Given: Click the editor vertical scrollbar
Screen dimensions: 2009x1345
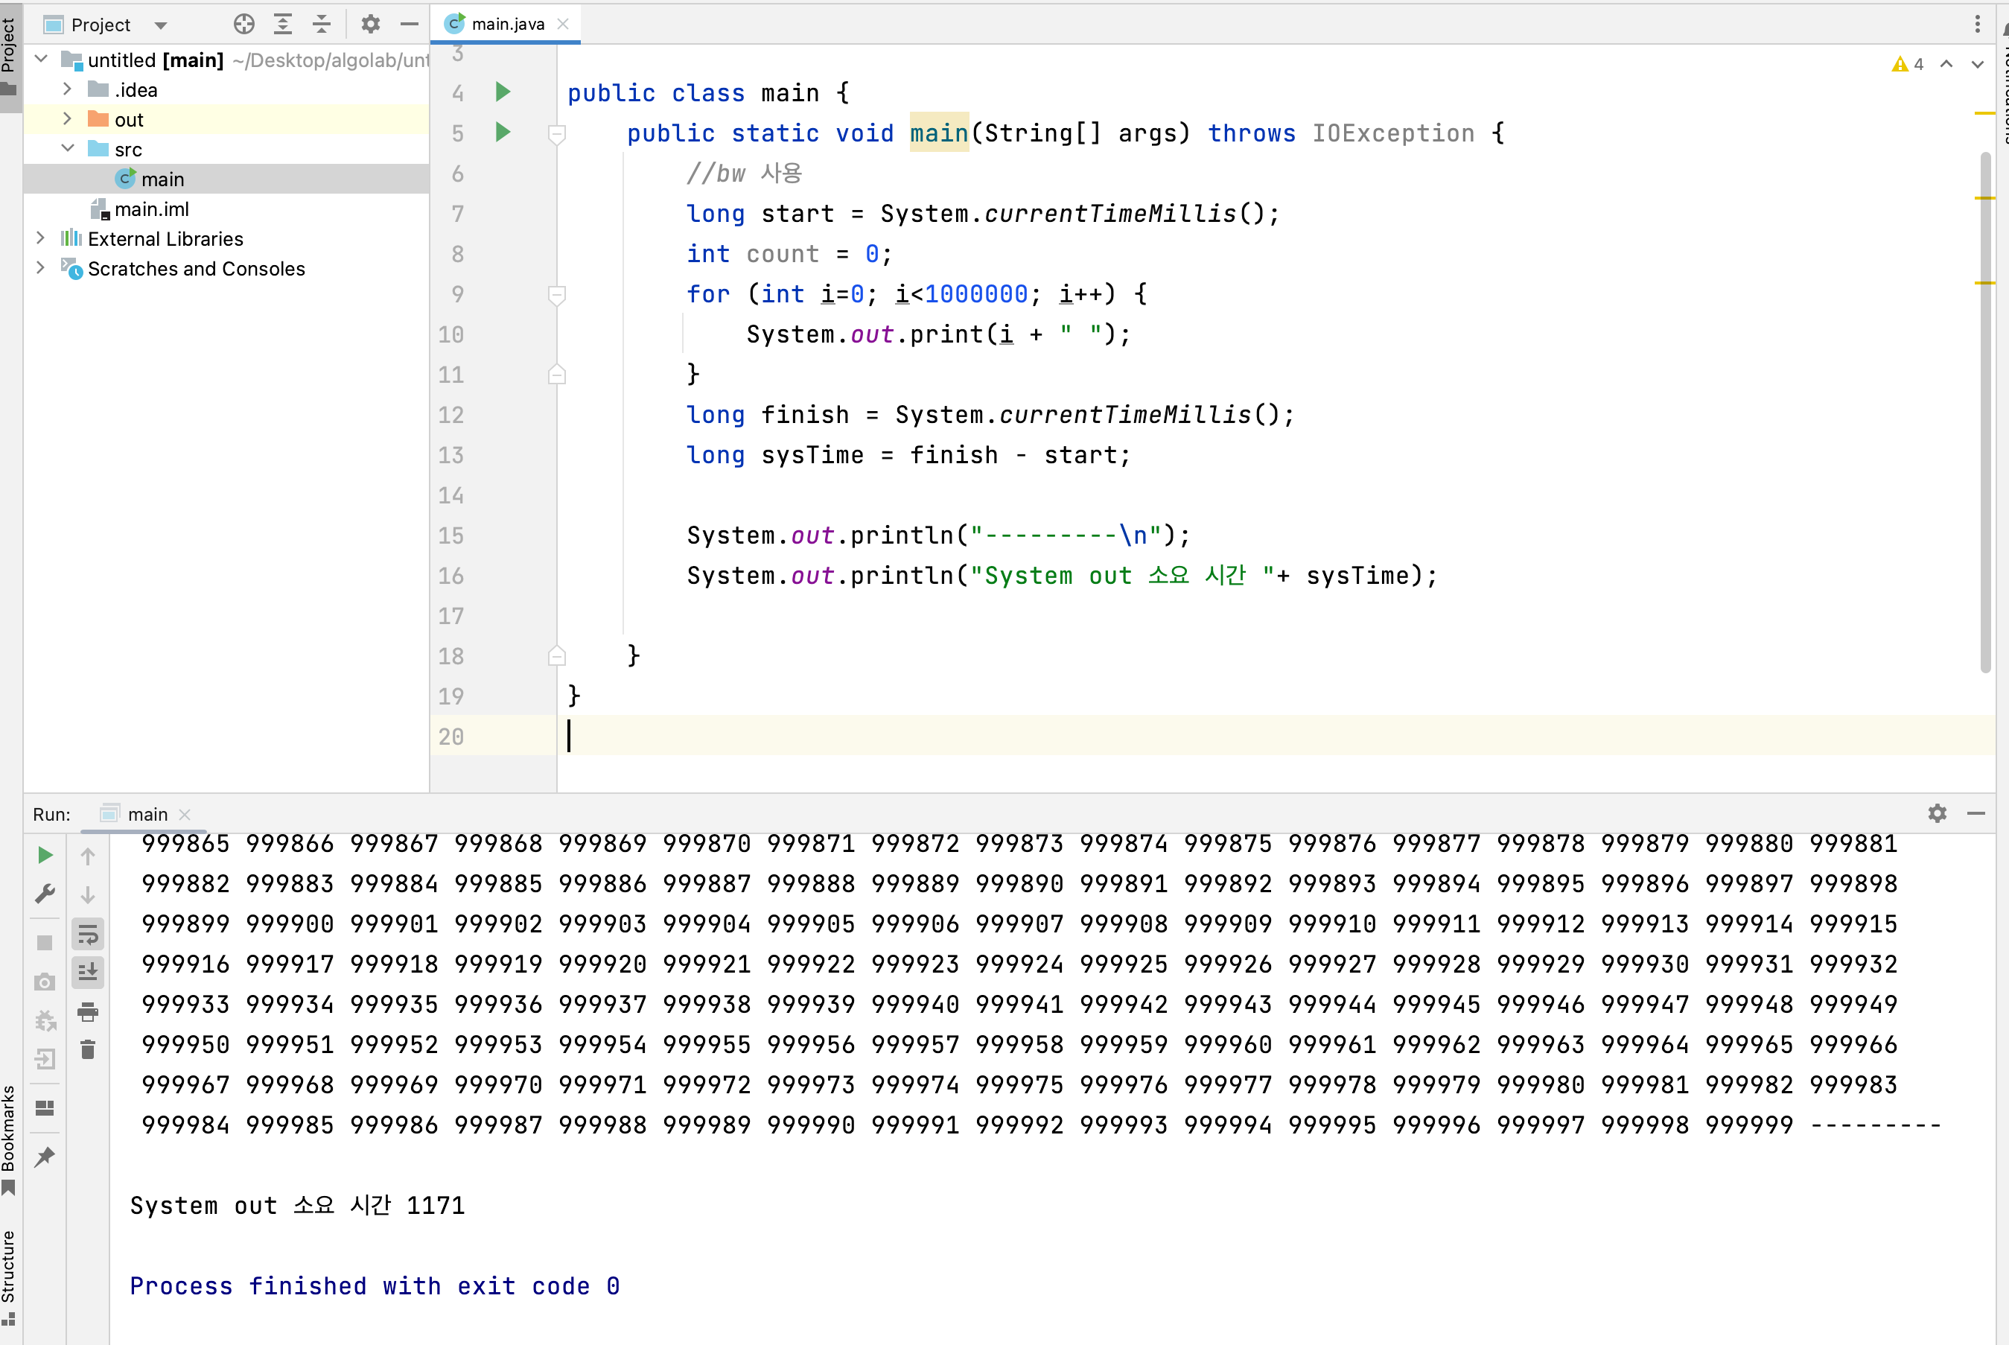Looking at the screenshot, I should [x=1985, y=412].
